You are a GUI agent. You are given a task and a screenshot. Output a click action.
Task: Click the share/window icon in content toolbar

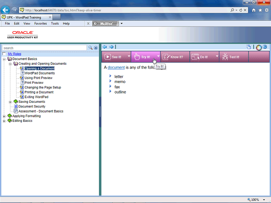249,47
